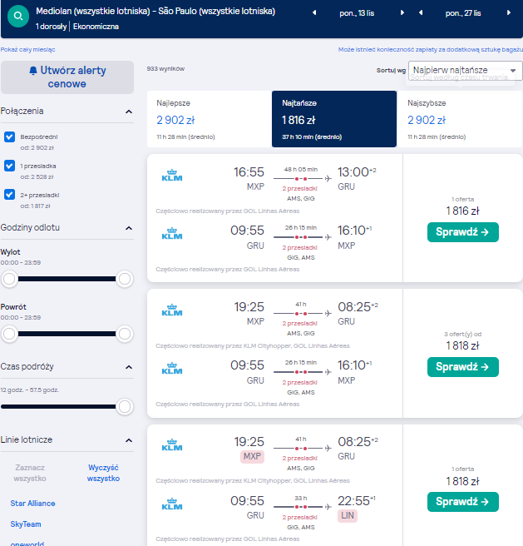
Task: Click the '933 wyników' results count
Action: coord(165,69)
